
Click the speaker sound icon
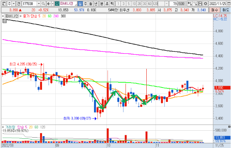(49, 3)
